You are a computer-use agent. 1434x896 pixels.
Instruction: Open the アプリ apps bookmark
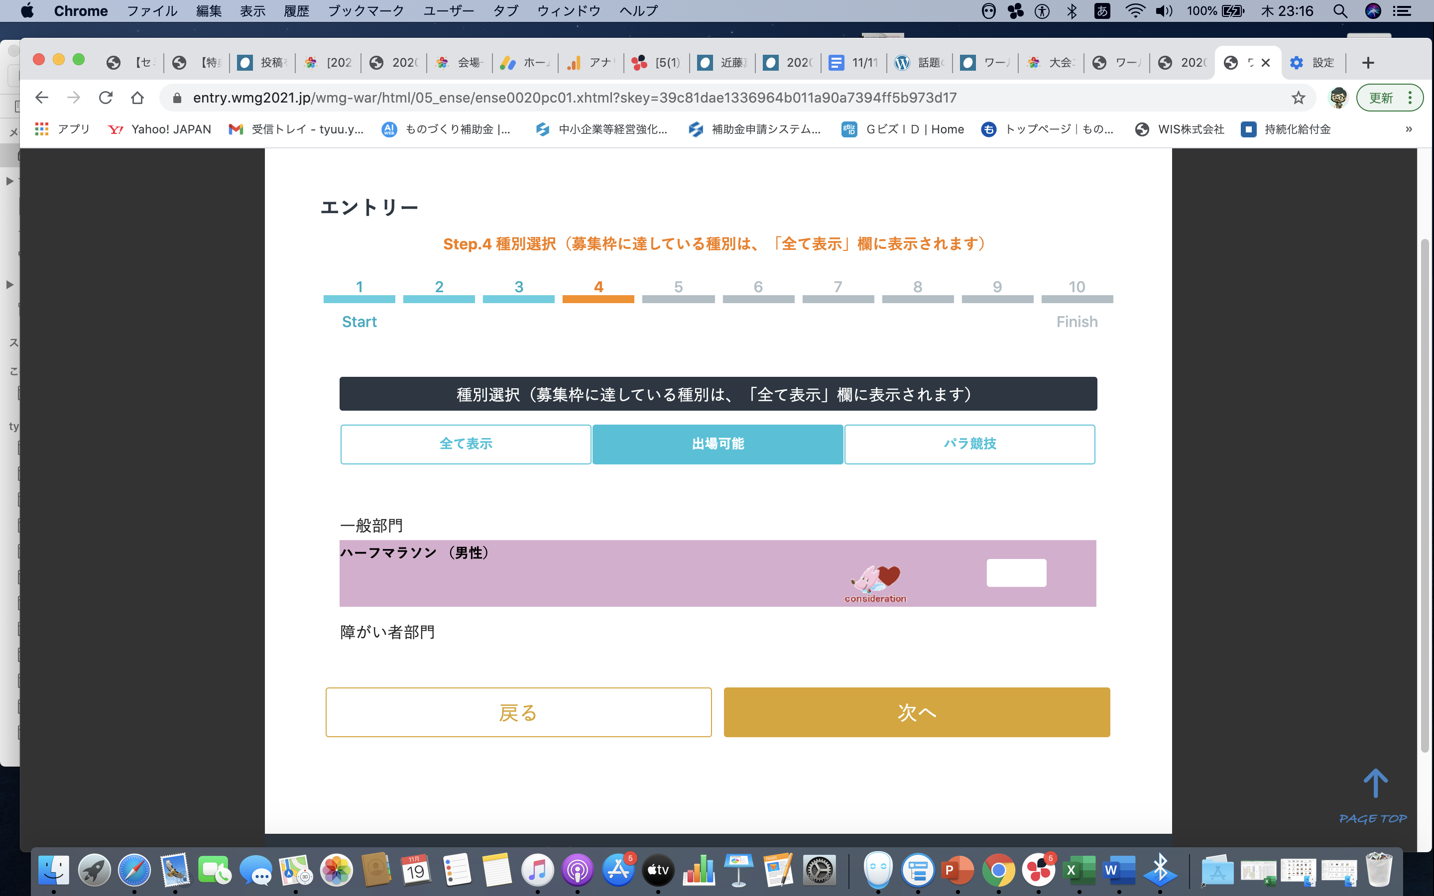[x=62, y=129]
